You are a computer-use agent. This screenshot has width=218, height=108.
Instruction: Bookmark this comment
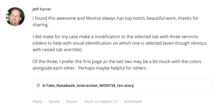[x=133, y=102]
